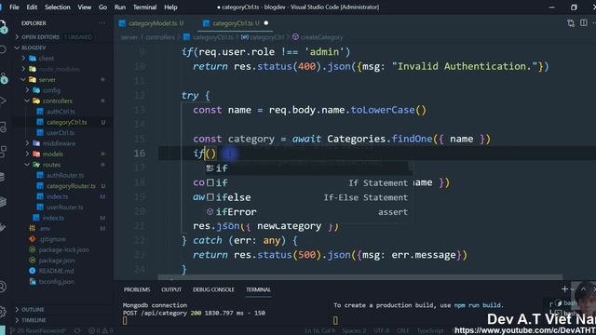Switch to DEBUG CONSOLE panel tab
596x335 pixels.
click(213, 289)
